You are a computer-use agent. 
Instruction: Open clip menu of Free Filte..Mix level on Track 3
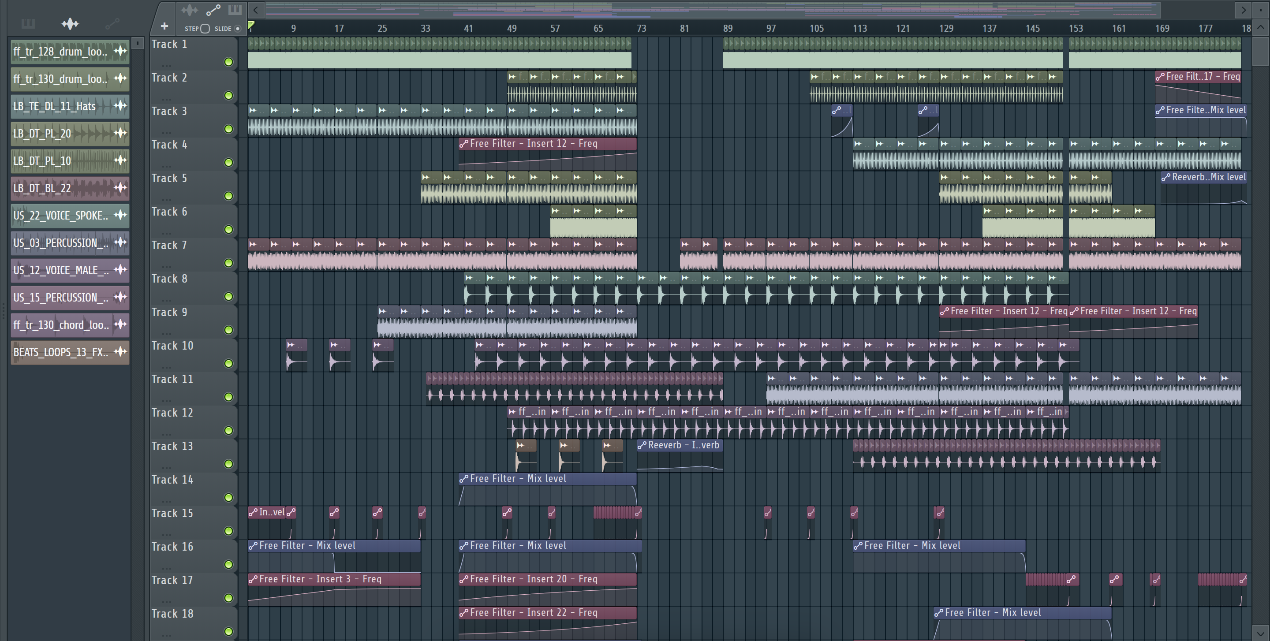(x=1160, y=110)
